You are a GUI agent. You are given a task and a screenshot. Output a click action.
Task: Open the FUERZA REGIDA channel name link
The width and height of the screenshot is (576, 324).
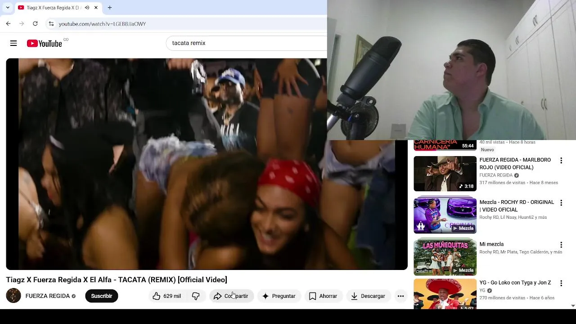pos(47,296)
